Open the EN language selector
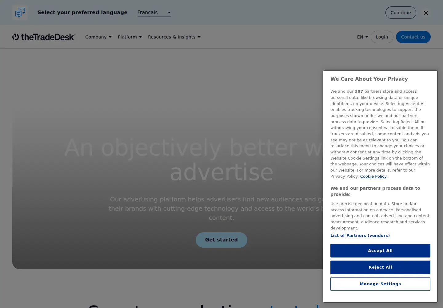This screenshot has height=308, width=443. pyautogui.click(x=362, y=37)
